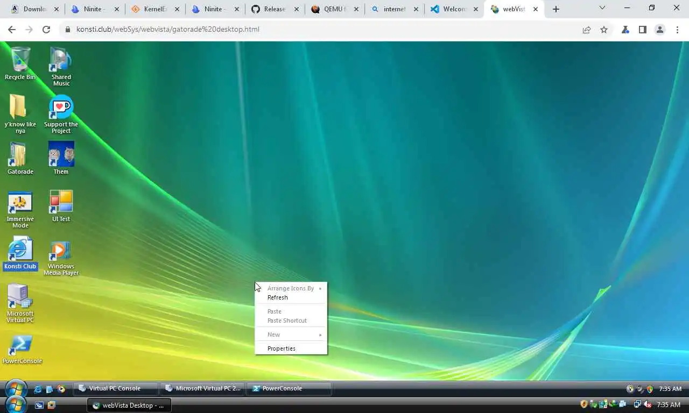The image size is (689, 413).
Task: Switch to Microsoft Virtual PC 2... taskbar button
Action: 203,388
